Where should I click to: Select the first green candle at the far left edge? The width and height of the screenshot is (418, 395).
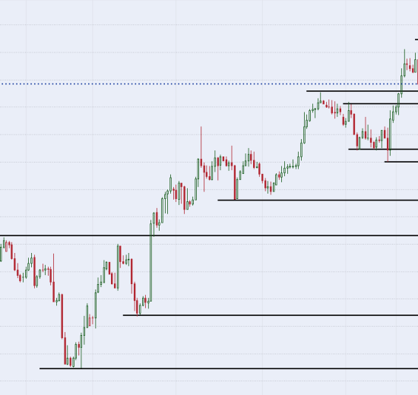(x=1, y=254)
